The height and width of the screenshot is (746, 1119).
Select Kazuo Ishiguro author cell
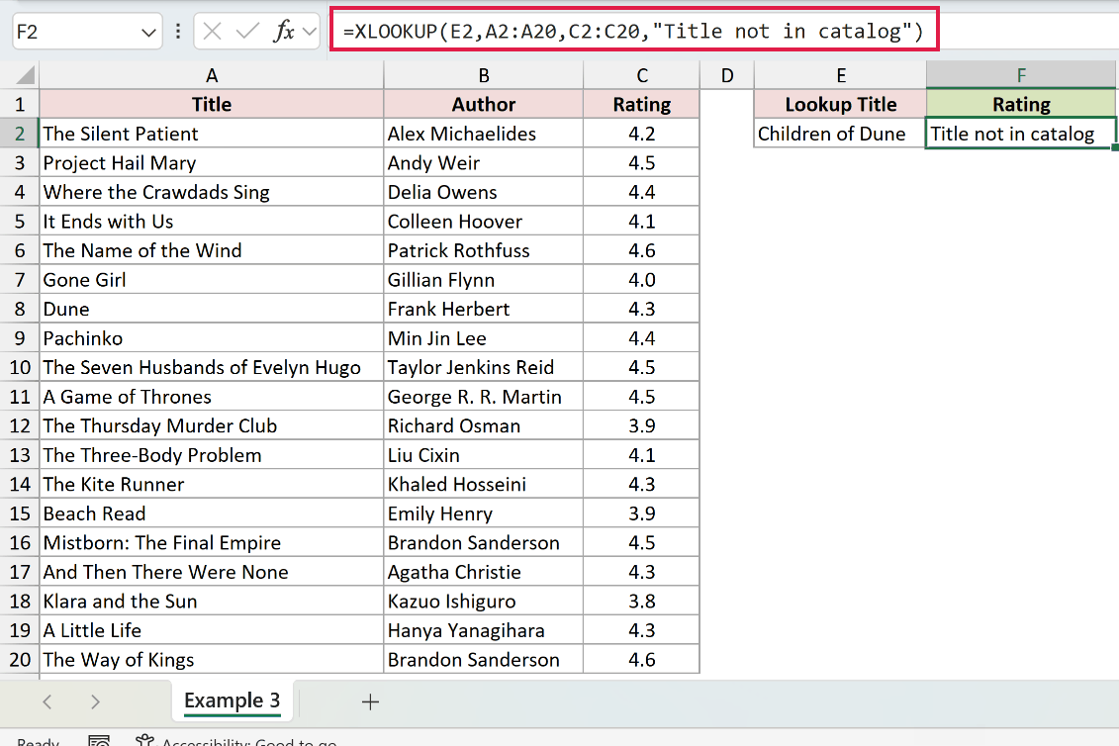(x=483, y=602)
